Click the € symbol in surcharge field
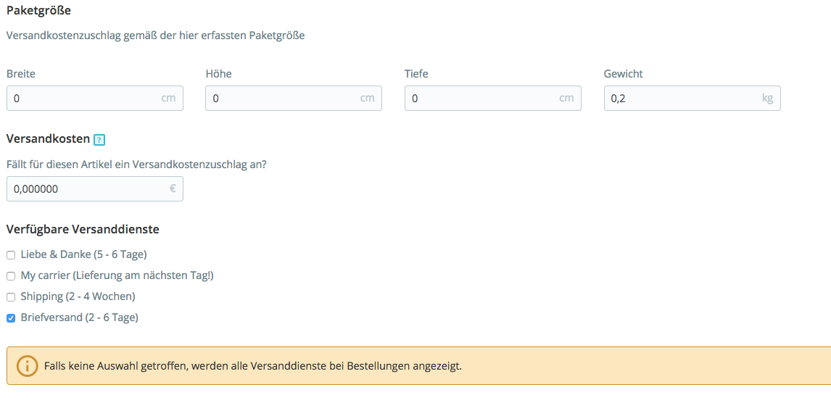This screenshot has width=831, height=403. pos(173,188)
